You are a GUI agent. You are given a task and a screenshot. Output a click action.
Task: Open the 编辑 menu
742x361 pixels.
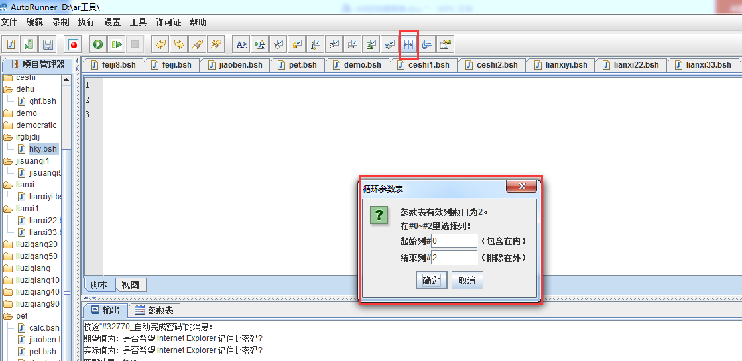coord(34,22)
